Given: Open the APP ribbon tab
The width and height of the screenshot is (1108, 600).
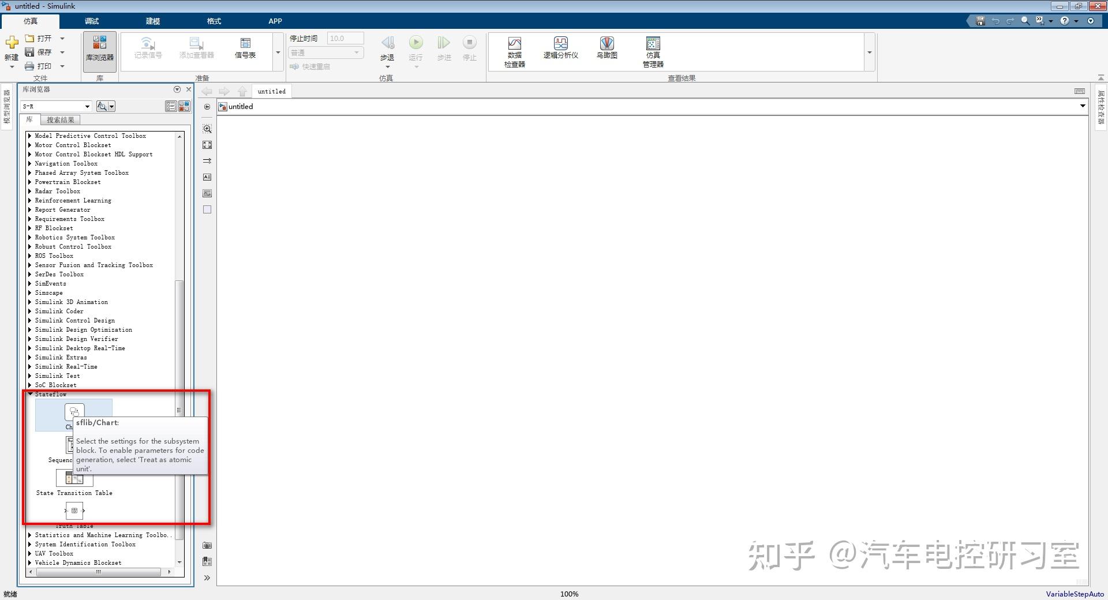Looking at the screenshot, I should point(275,21).
